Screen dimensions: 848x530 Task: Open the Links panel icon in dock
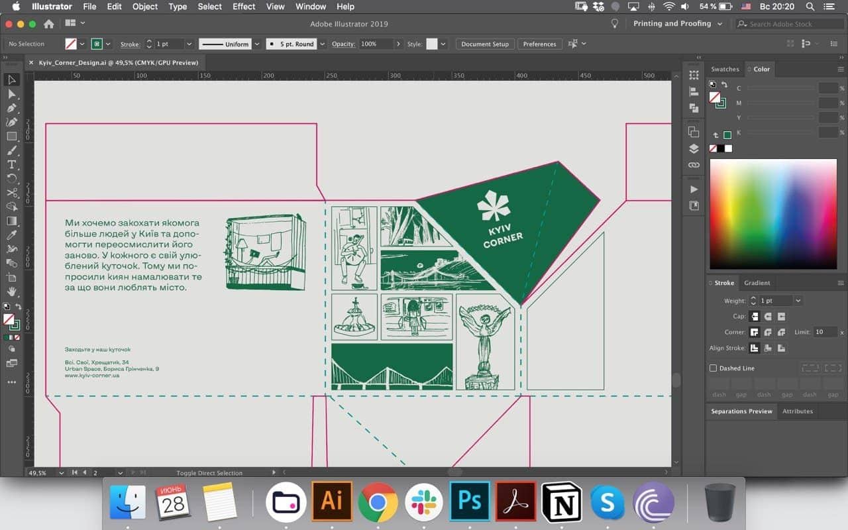[x=694, y=165]
